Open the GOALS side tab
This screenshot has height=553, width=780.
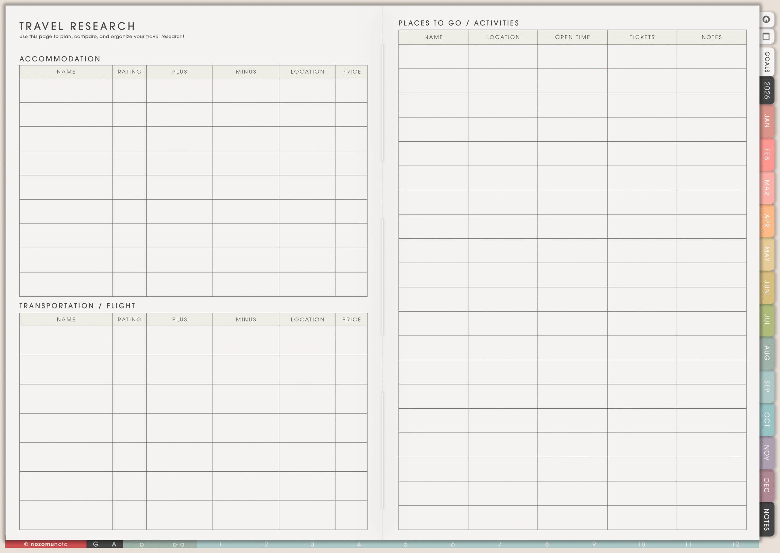767,62
